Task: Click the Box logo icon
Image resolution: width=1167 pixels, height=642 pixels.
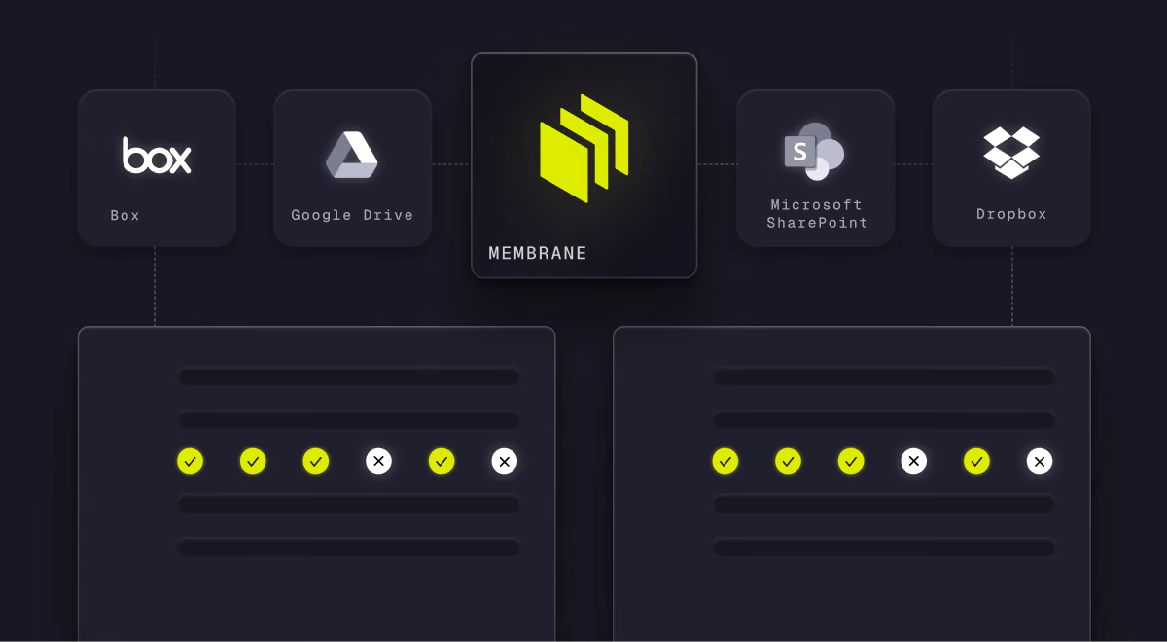Action: click(157, 156)
